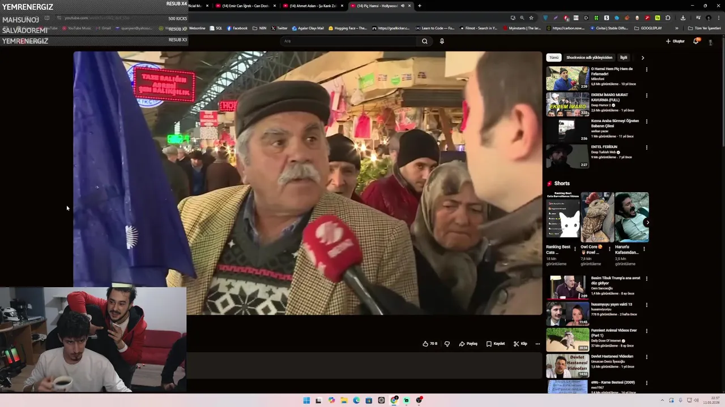This screenshot has height=407, width=725.
Task: Open the Klip scissors button
Action: (521, 344)
